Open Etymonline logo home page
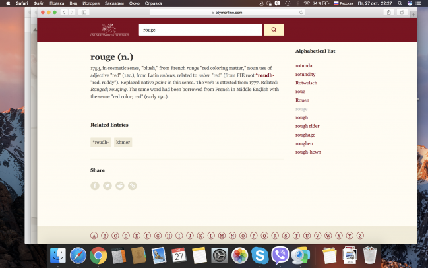Image resolution: width=428 pixels, height=268 pixels. pyautogui.click(x=110, y=30)
